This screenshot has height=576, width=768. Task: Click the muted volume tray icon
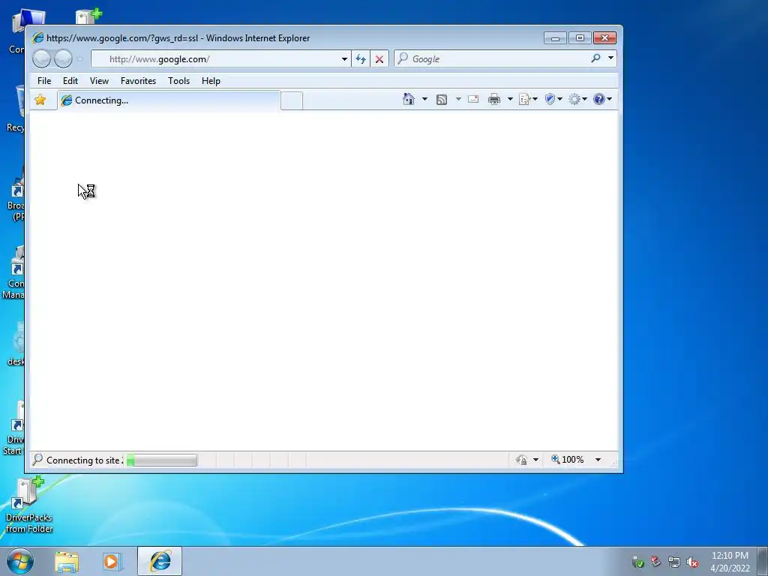pos(692,562)
